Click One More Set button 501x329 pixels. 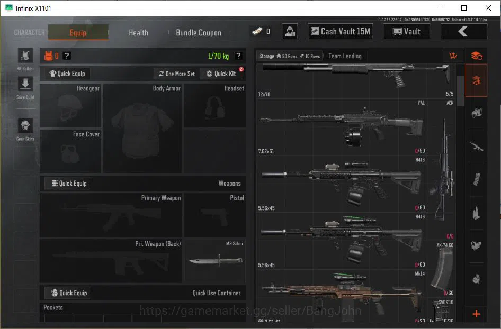click(176, 74)
